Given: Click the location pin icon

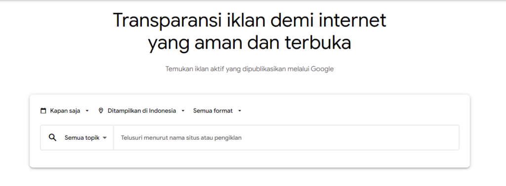Looking at the screenshot, I should point(101,111).
